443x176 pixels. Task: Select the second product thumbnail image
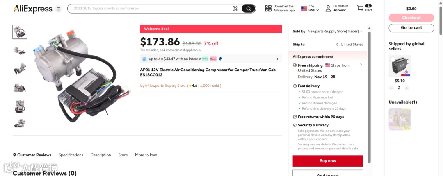(x=20, y=50)
